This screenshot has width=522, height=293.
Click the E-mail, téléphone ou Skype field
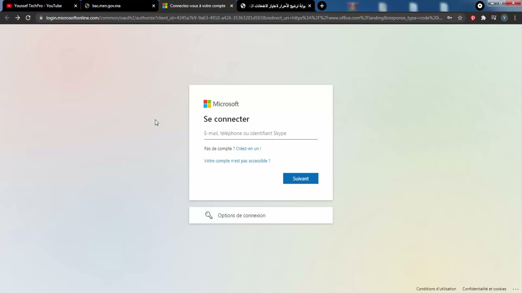tap(261, 133)
